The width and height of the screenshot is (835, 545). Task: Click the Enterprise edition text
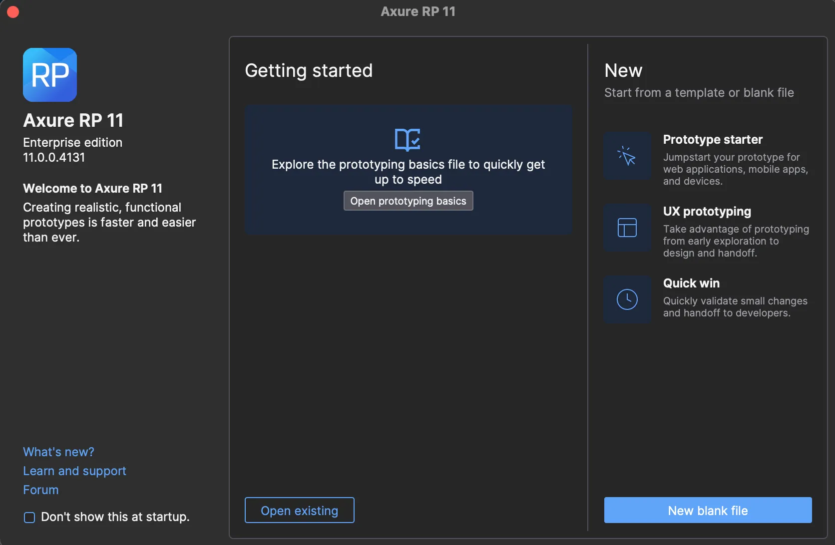click(x=72, y=142)
